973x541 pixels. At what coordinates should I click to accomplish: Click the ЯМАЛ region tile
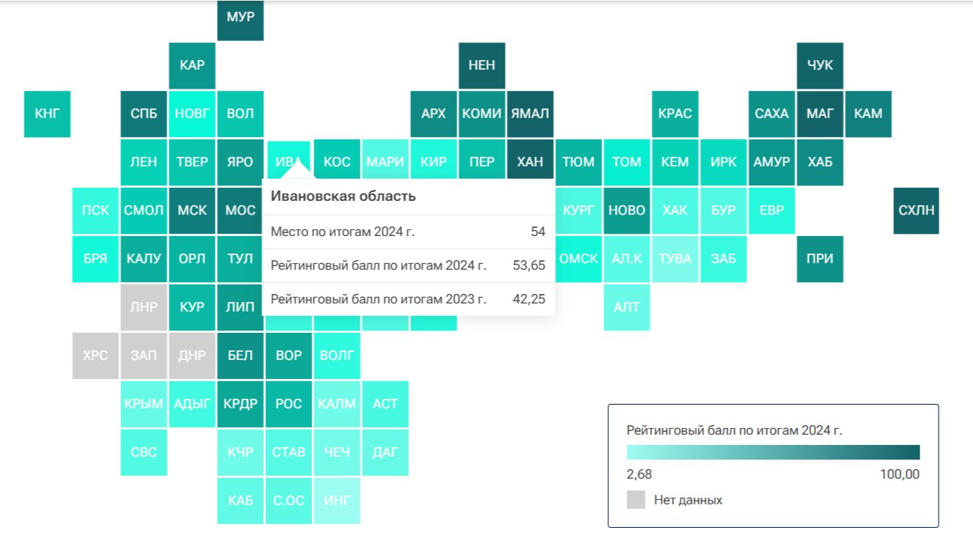530,114
